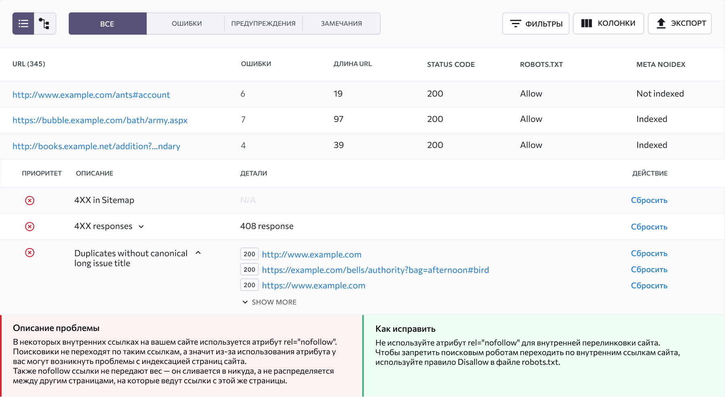This screenshot has height=397, width=725.
Task: Open link http://www.example.com/ants#account
Action: (x=91, y=95)
